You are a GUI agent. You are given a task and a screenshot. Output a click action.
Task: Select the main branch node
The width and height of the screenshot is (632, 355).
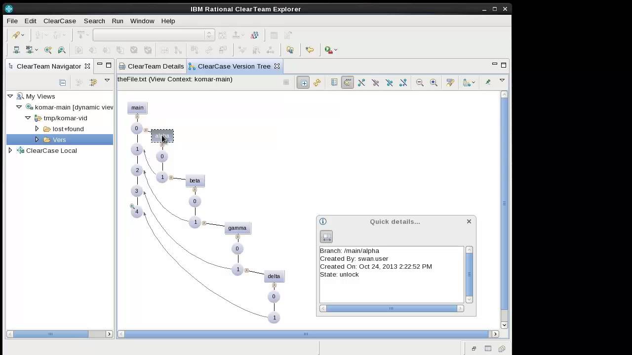pyautogui.click(x=137, y=107)
